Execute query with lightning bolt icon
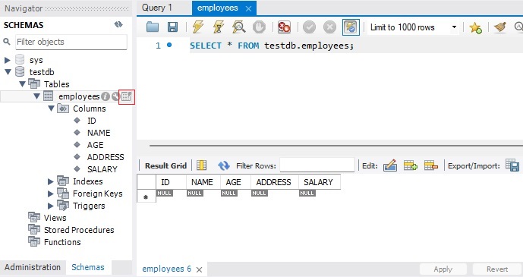 click(x=198, y=27)
